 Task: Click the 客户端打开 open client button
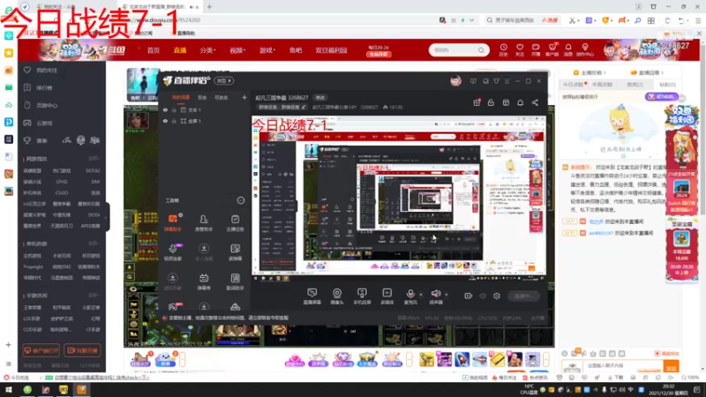[41, 350]
